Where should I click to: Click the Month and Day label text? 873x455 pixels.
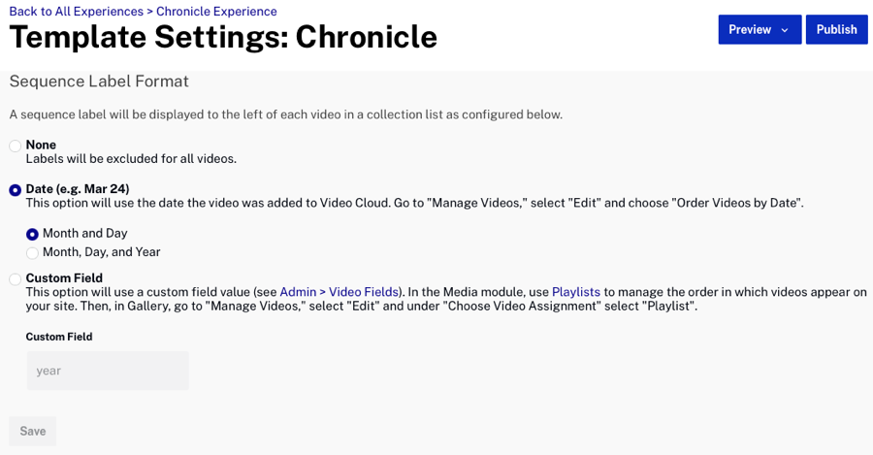[84, 233]
